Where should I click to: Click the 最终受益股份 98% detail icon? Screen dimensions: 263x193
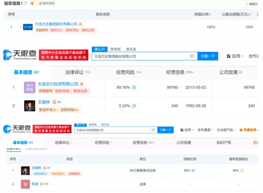tap(242, 170)
